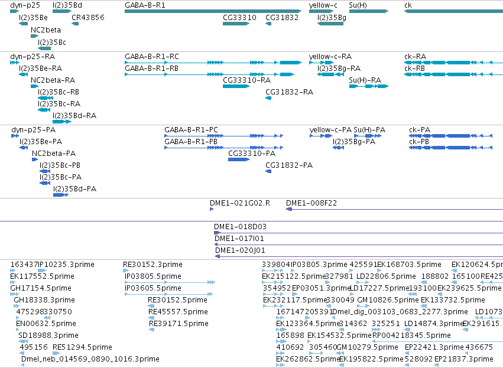This screenshot has height=368, width=503.
Task: Open the RE51294.5prime cDNA label
Action: click(82, 348)
